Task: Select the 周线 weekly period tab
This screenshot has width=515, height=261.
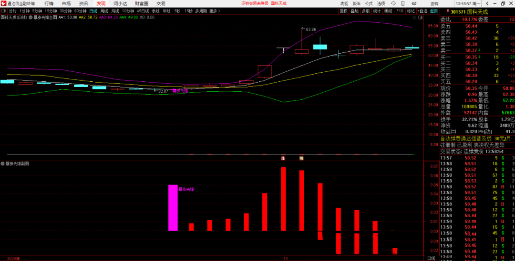Action: tap(104, 10)
